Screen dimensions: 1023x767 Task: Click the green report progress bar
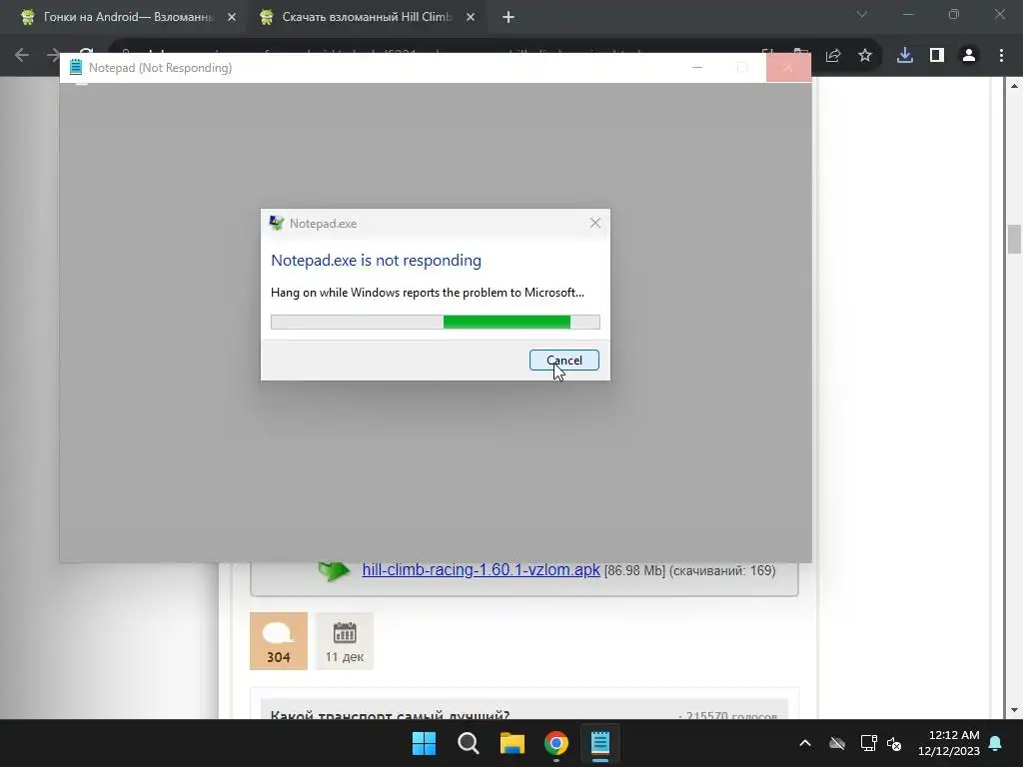click(436, 322)
